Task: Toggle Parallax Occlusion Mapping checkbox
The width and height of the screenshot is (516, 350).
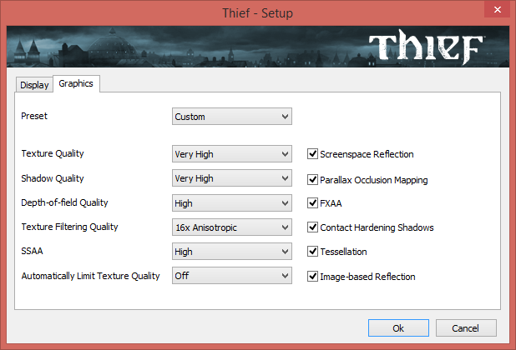Action: [x=312, y=180]
